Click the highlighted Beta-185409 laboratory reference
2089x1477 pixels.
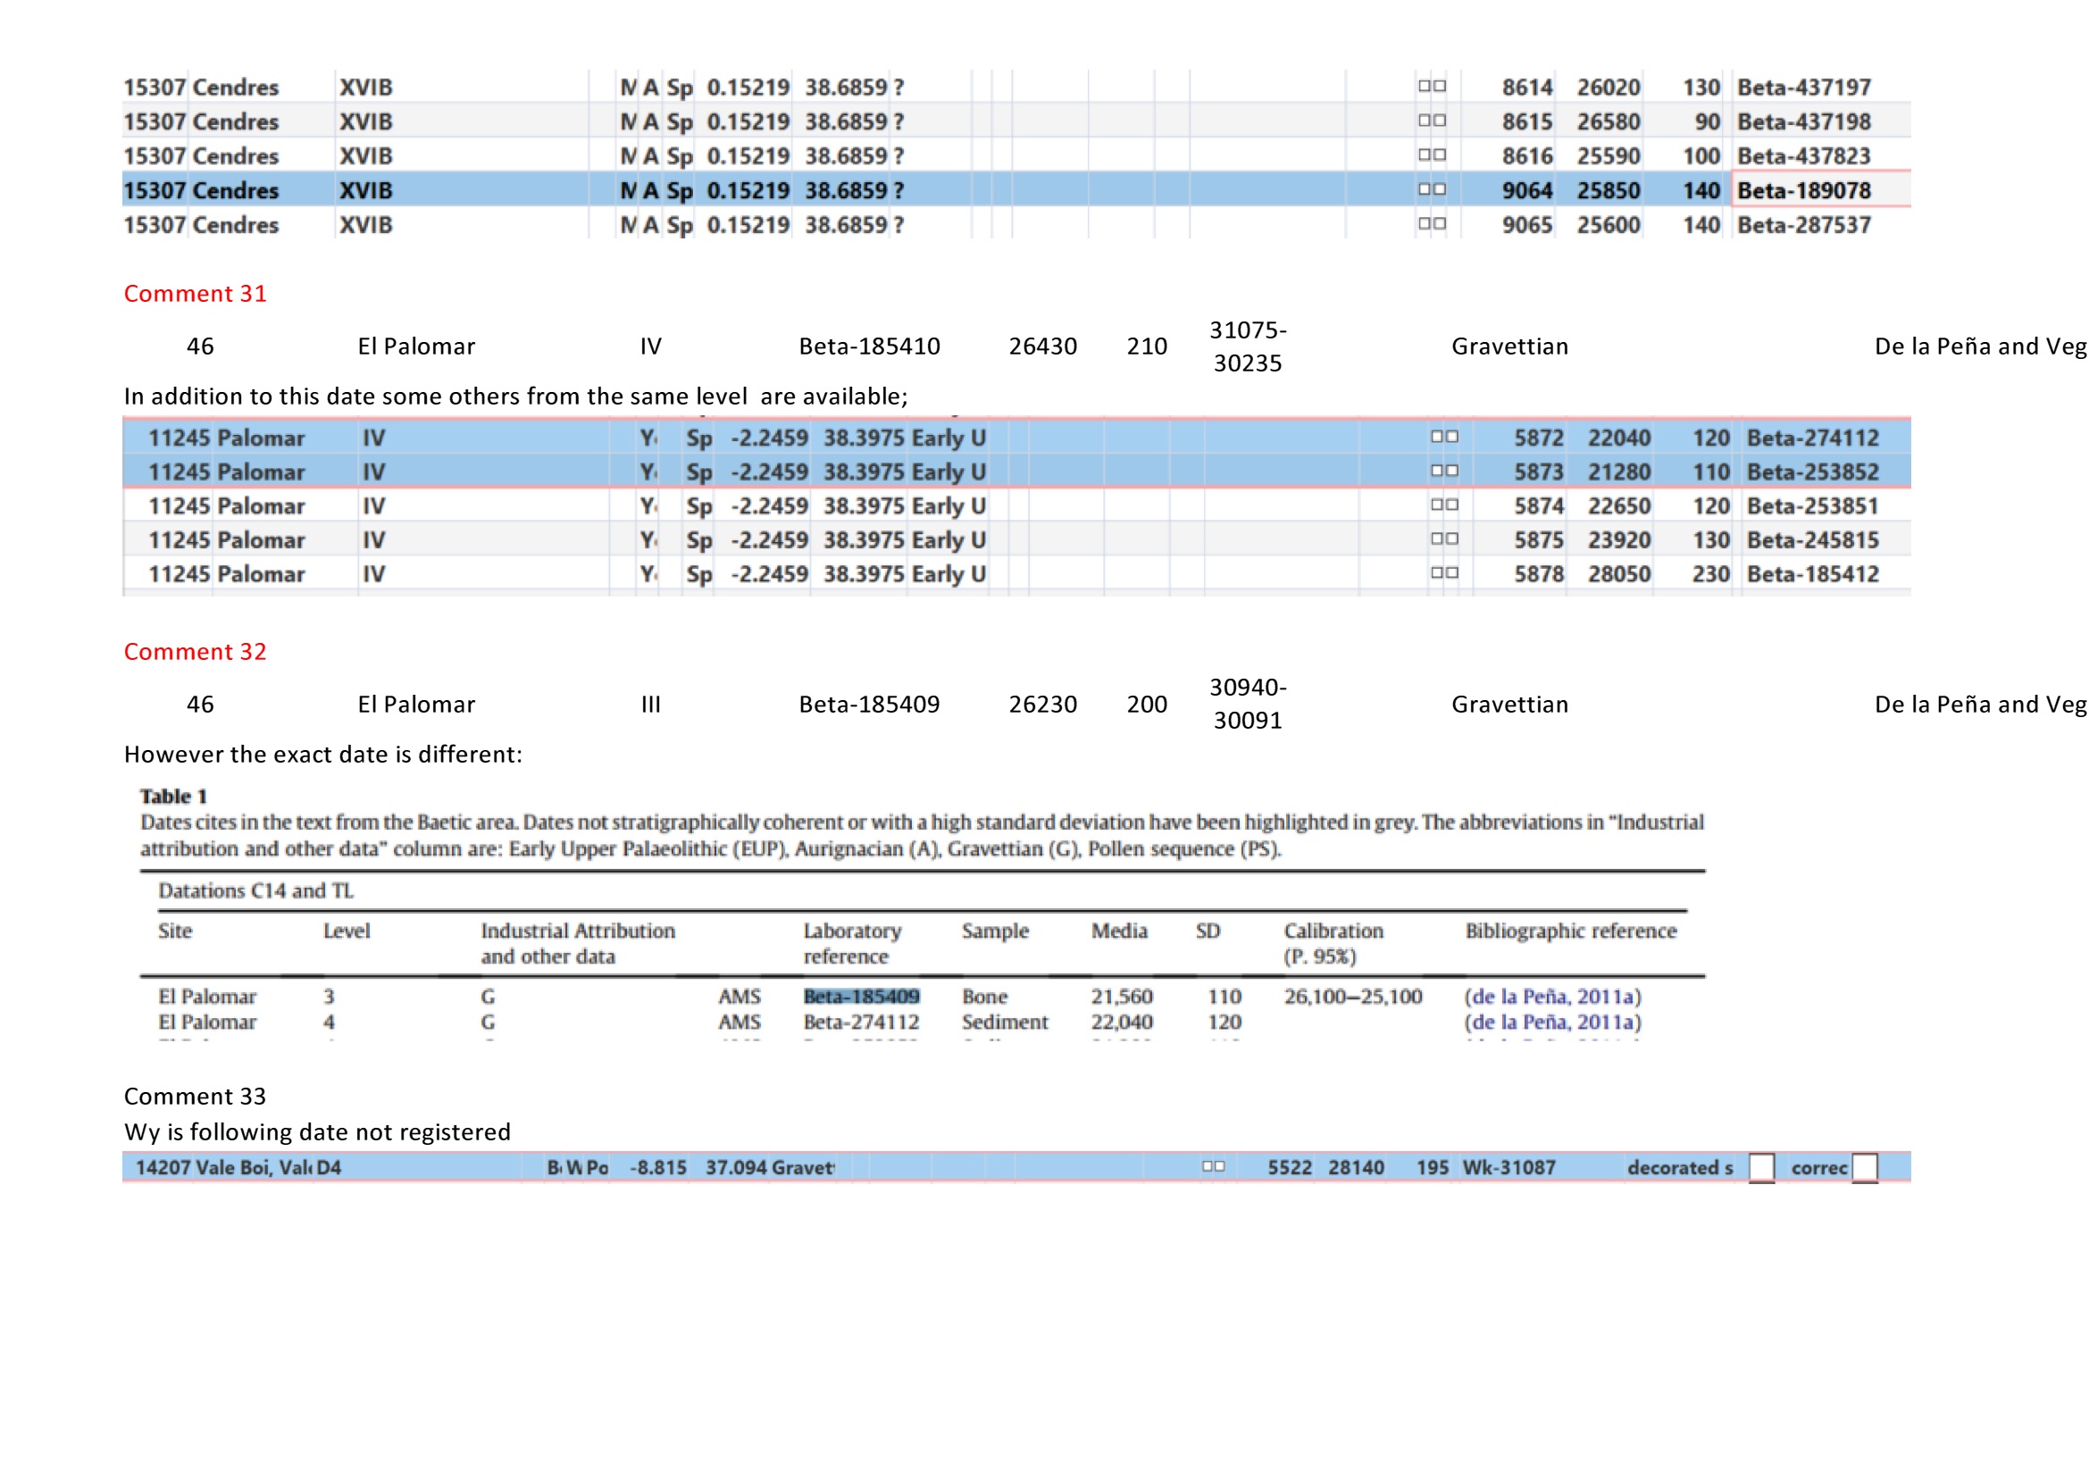[861, 997]
